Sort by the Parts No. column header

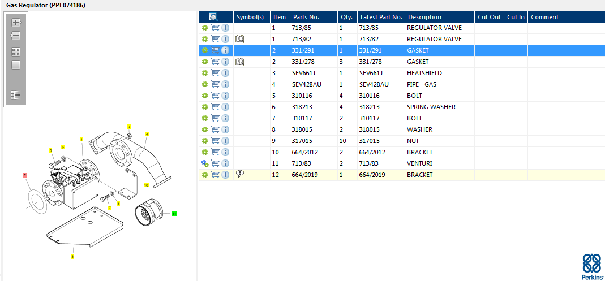[x=306, y=17]
